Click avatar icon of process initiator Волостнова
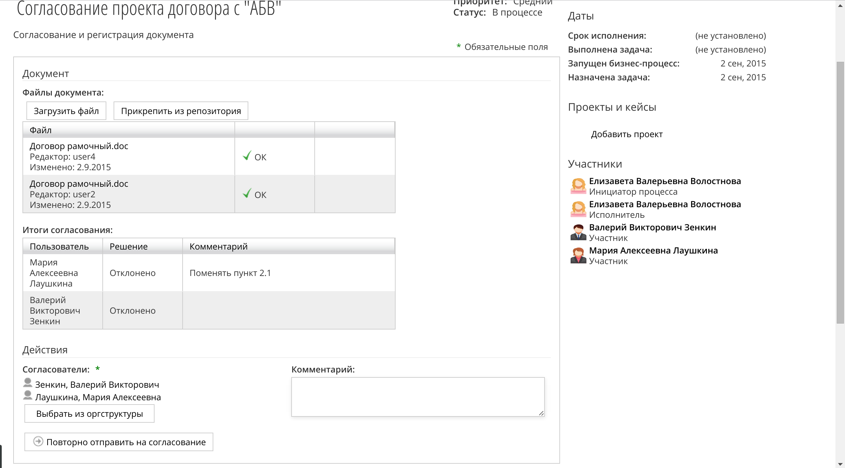 [x=578, y=186]
